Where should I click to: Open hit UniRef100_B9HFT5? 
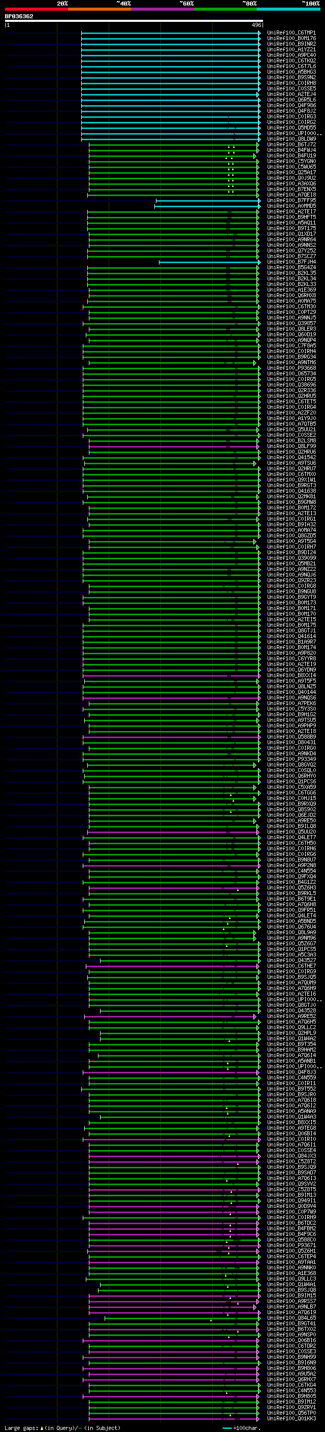pyautogui.click(x=291, y=217)
